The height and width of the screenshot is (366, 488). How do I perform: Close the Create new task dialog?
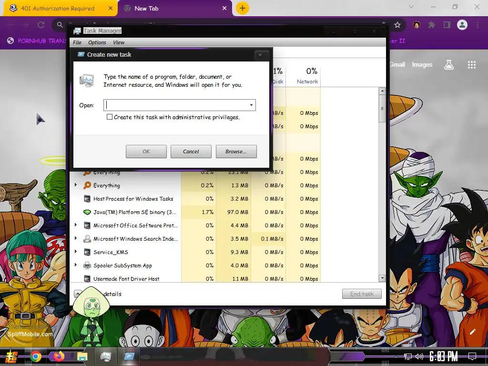pos(260,55)
